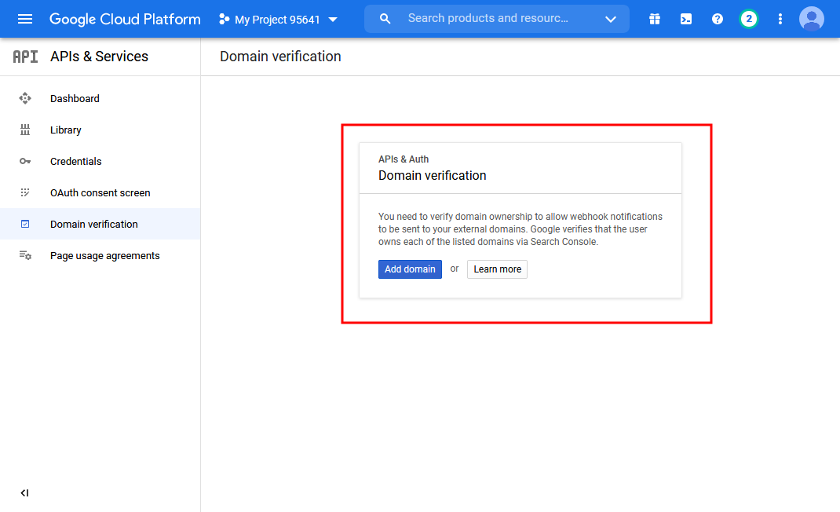This screenshot has height=512, width=840.
Task: Select Domain verification in the sidebar
Action: [x=100, y=224]
